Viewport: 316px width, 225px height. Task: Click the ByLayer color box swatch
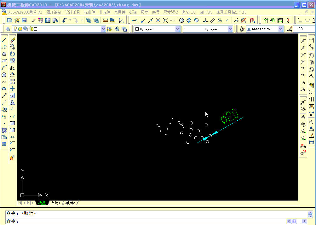pos(137,29)
